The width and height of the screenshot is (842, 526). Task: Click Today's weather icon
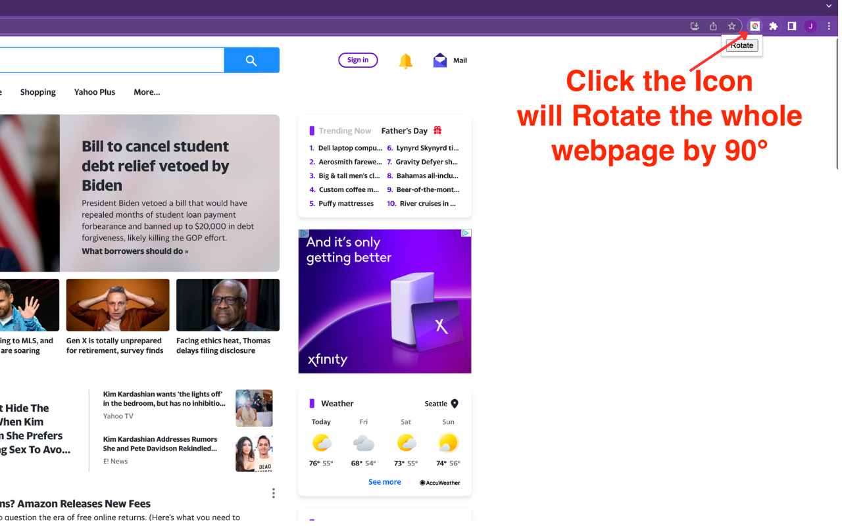tap(322, 442)
